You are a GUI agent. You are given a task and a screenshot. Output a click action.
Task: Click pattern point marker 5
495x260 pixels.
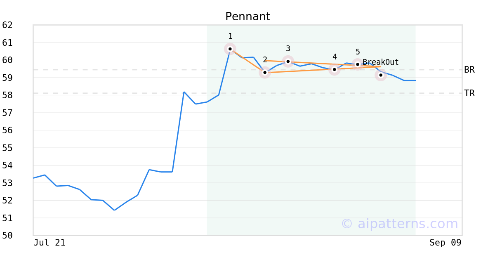358,64
